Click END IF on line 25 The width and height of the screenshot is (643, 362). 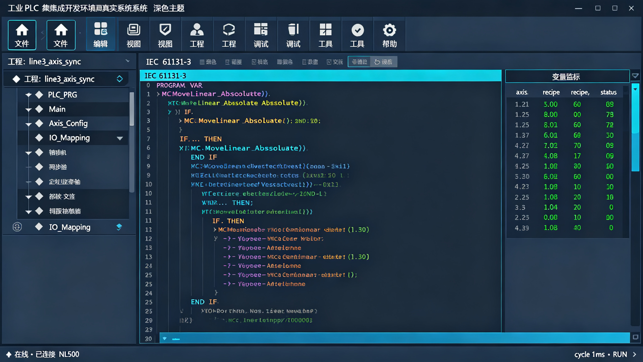pyautogui.click(x=204, y=302)
